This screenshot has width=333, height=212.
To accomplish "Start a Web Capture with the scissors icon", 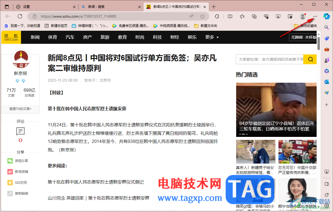I will click(x=278, y=16).
